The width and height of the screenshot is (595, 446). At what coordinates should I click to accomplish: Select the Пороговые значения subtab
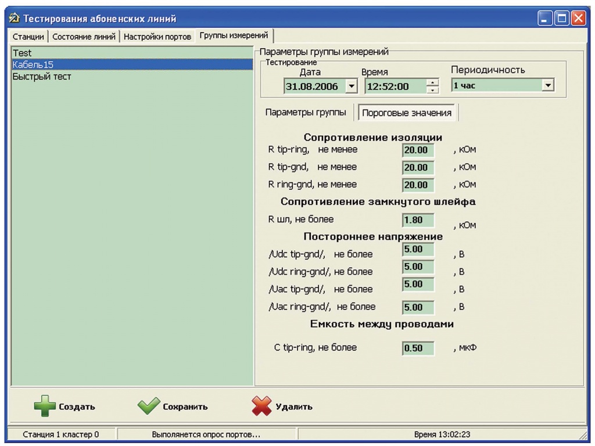click(x=407, y=113)
